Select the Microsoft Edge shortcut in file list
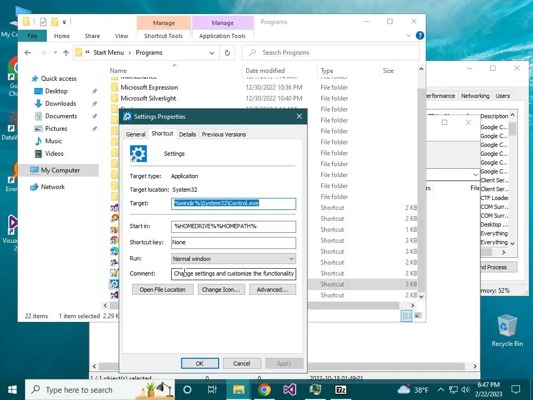The image size is (533, 400). (x=114, y=252)
